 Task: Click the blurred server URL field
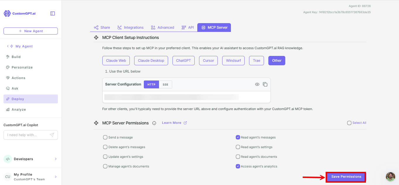coord(172,97)
